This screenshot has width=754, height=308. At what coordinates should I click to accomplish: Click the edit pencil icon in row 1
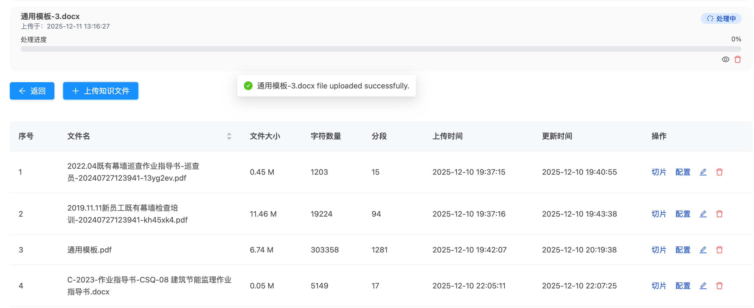[x=703, y=172]
